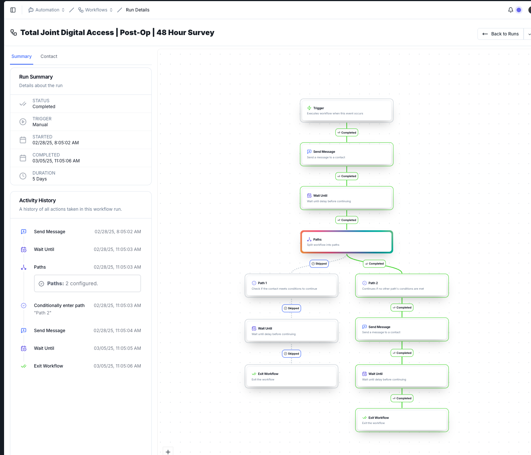531x455 pixels.
Task: Switch to the Summary tab
Action: (x=21, y=56)
